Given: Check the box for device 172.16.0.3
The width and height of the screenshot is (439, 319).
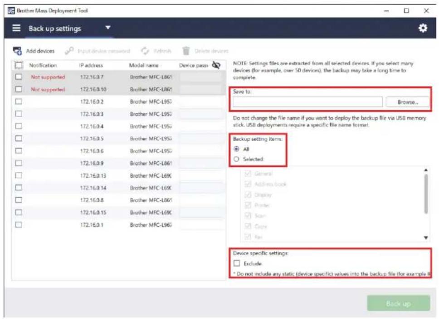Looking at the screenshot, I should [19, 114].
